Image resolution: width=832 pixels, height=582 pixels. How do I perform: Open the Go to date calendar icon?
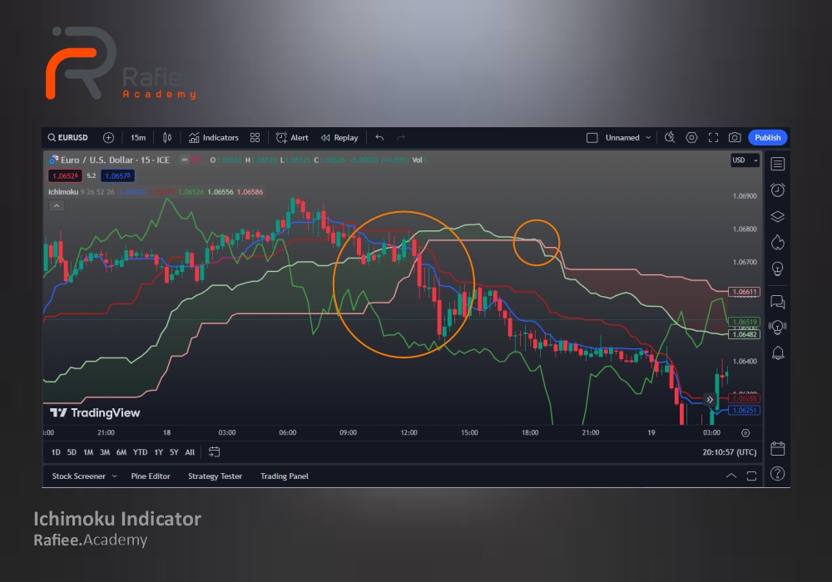coord(214,452)
